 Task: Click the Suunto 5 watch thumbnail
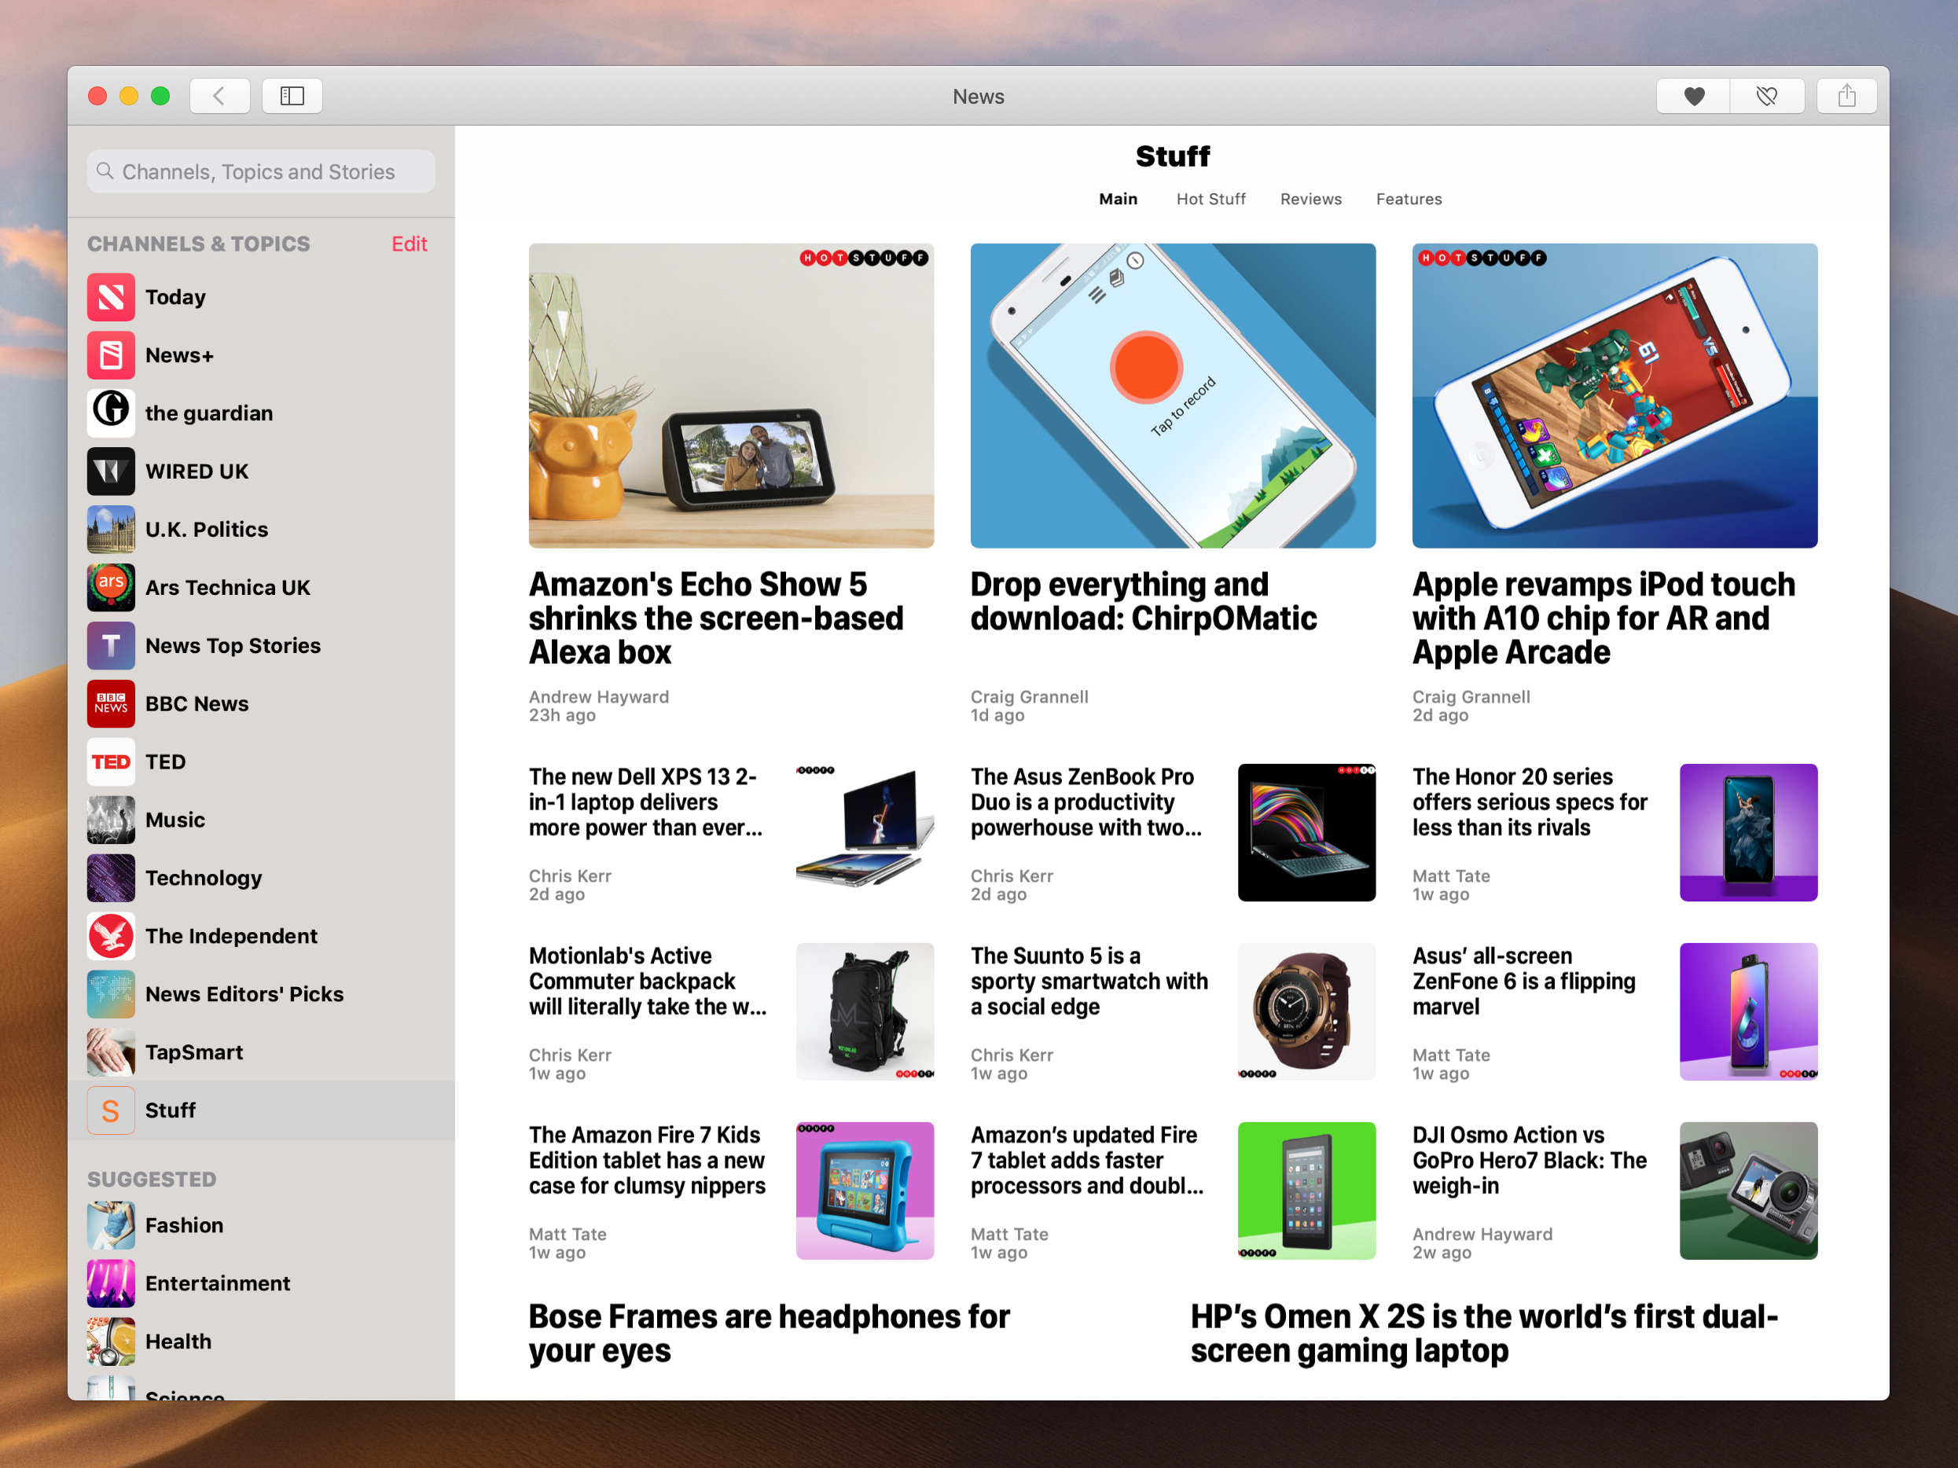pos(1306,1011)
